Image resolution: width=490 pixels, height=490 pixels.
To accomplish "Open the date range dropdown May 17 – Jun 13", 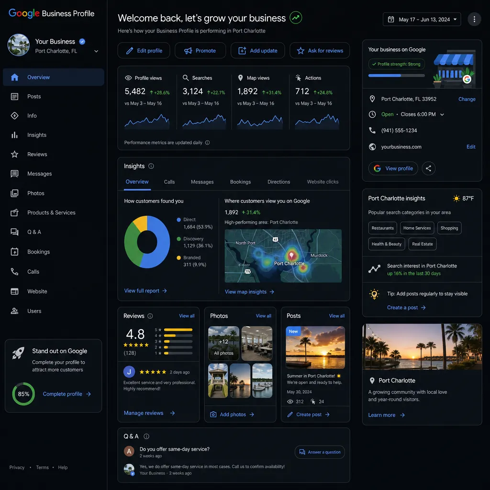I will 422,19.
